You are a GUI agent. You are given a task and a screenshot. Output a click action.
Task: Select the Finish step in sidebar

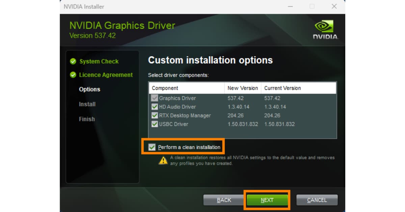tap(87, 119)
